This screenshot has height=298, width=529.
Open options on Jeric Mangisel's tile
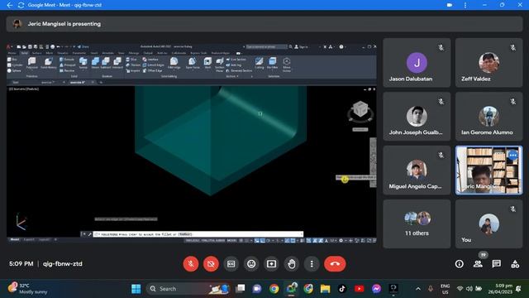[x=512, y=156]
